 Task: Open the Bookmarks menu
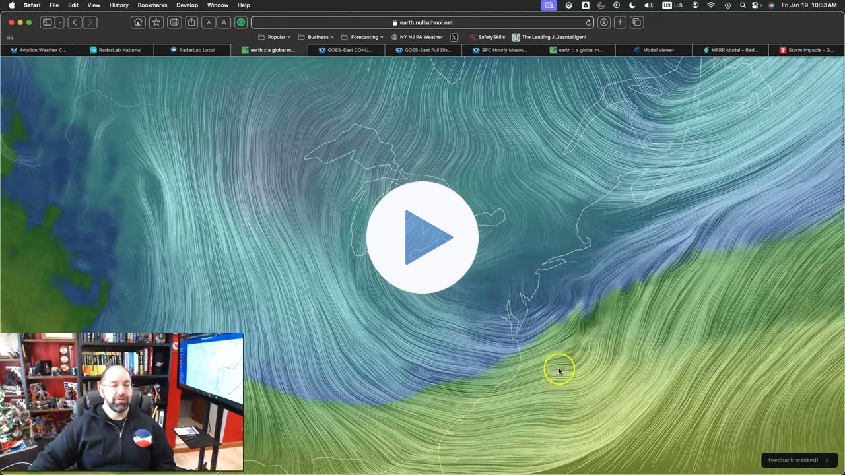(152, 5)
